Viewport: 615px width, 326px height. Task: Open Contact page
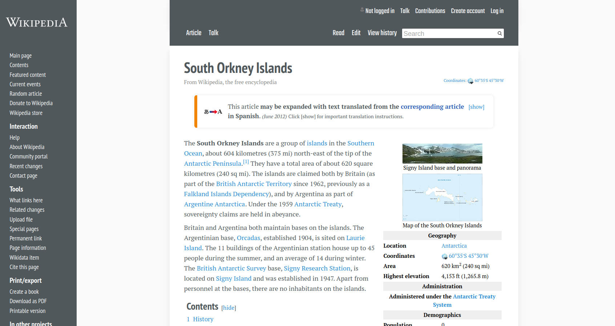tap(24, 176)
